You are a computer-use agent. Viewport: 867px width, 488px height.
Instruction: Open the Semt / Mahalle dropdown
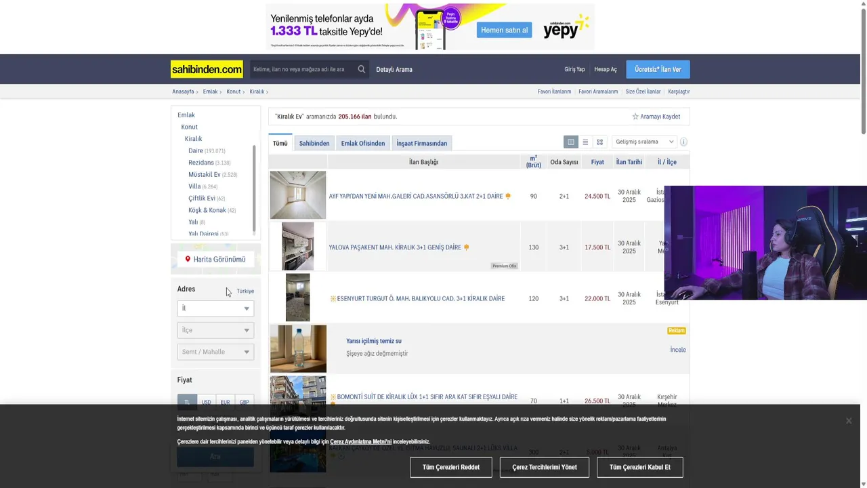215,352
